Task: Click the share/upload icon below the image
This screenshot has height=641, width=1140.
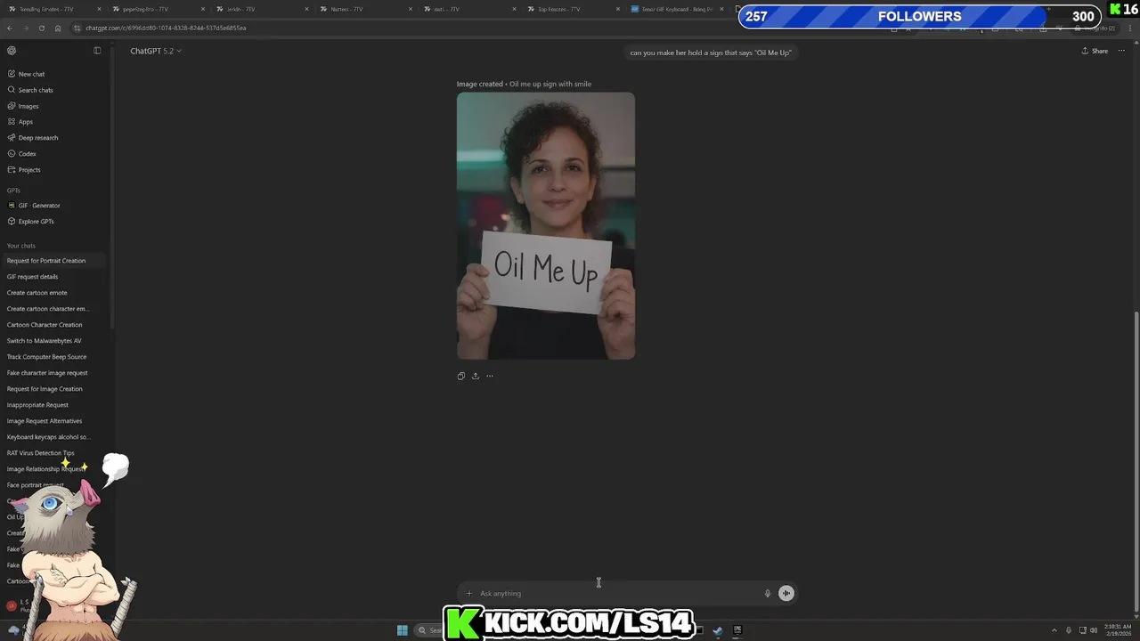Action: click(475, 376)
